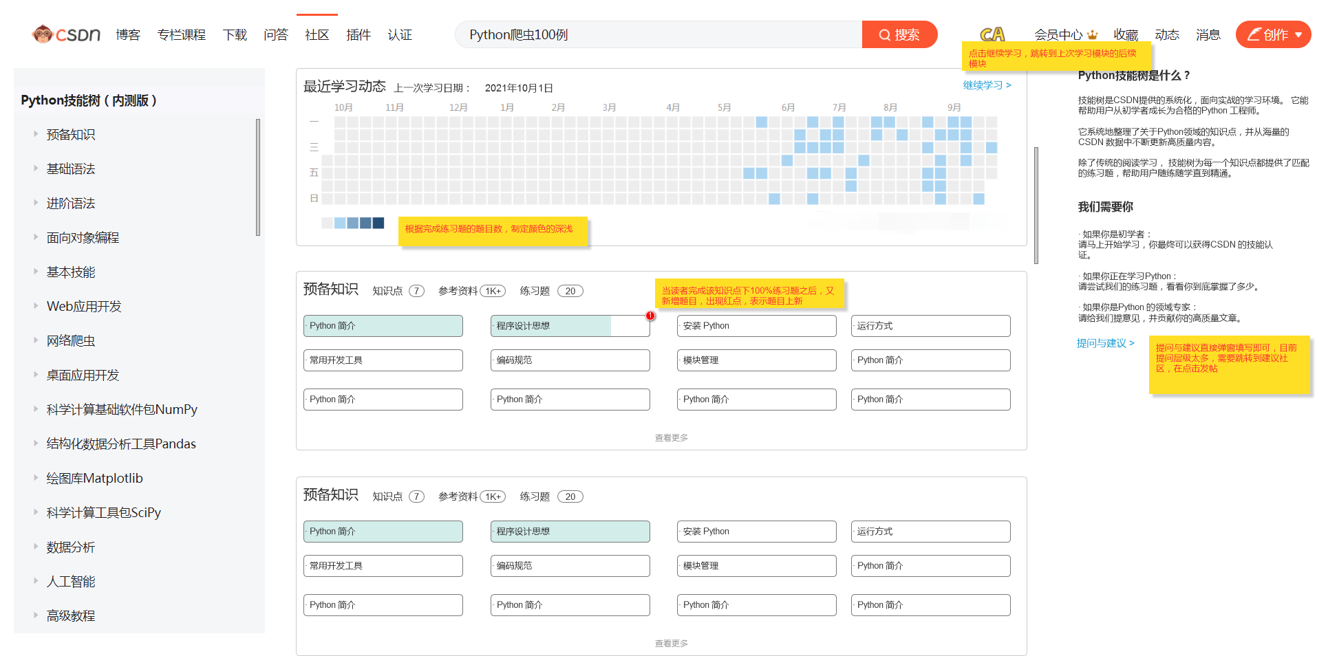Open the 问答 nav item

pos(276,34)
